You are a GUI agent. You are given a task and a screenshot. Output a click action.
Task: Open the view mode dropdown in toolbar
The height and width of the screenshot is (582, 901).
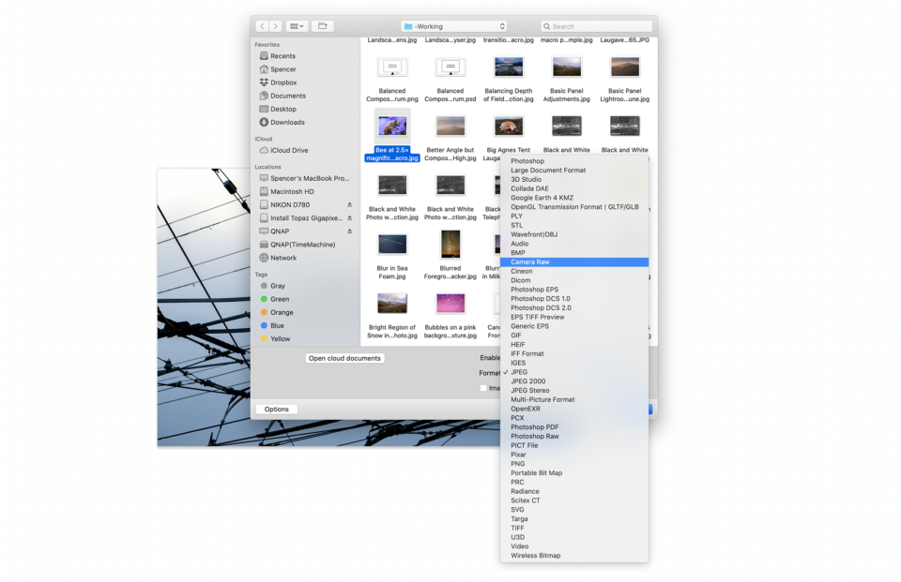pyautogui.click(x=297, y=26)
